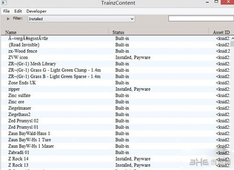The height and width of the screenshot is (170, 234).
Task: Select the Zabradli 01 row
Action: 116,152
